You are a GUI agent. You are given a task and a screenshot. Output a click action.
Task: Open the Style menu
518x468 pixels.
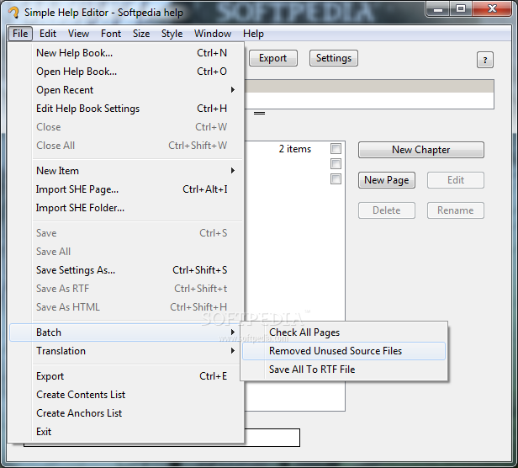172,34
